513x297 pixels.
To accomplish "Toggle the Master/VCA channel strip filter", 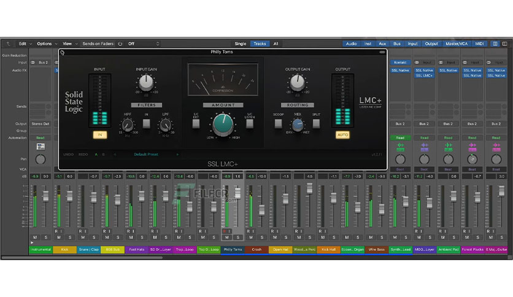I will (x=457, y=44).
